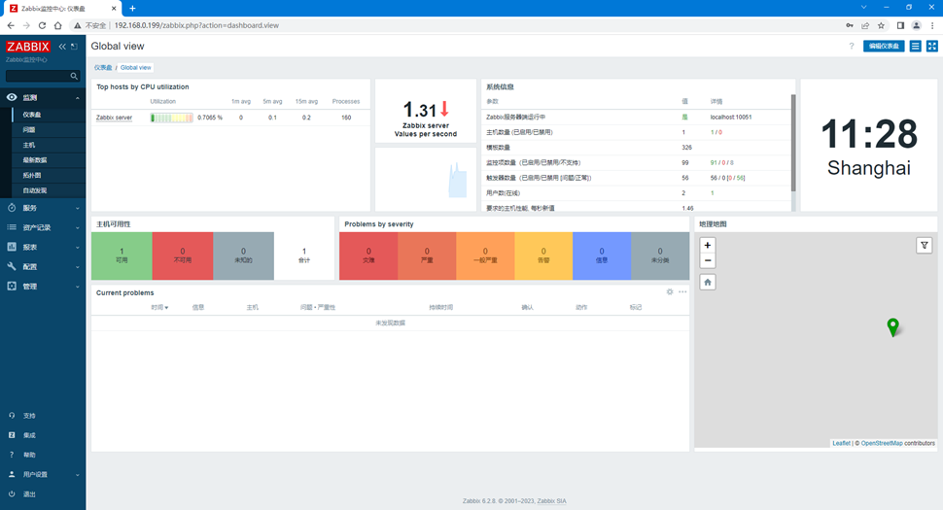943x510 pixels.
Task: Open the Current problems three-dots menu
Action: coord(682,292)
